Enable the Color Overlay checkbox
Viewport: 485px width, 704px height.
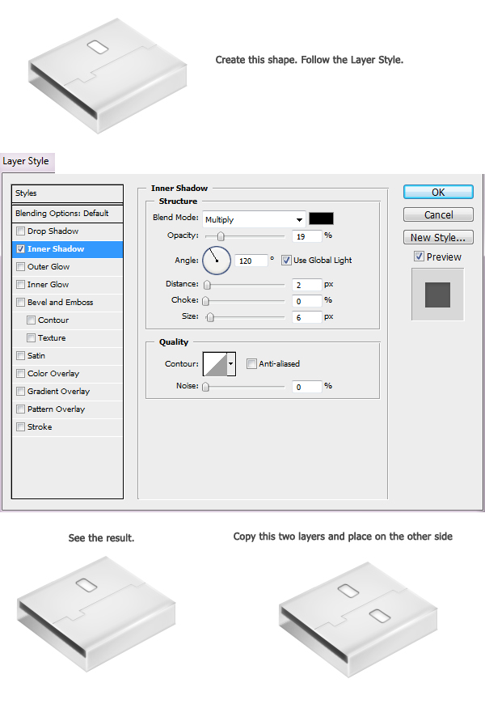tap(20, 374)
